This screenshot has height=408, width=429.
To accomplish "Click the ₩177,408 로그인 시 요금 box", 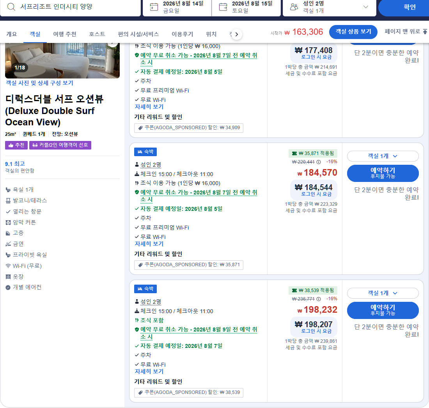I will (314, 53).
